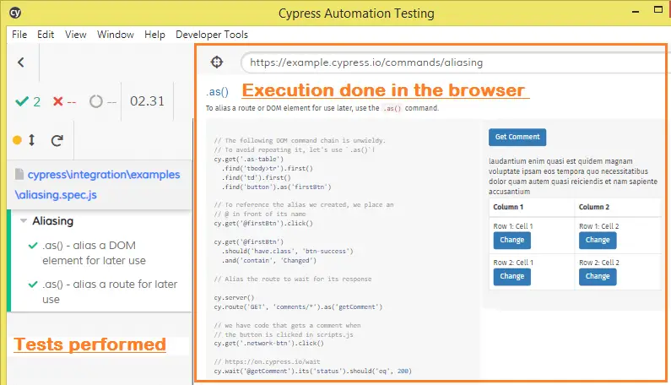Open the View menu

[x=76, y=35]
